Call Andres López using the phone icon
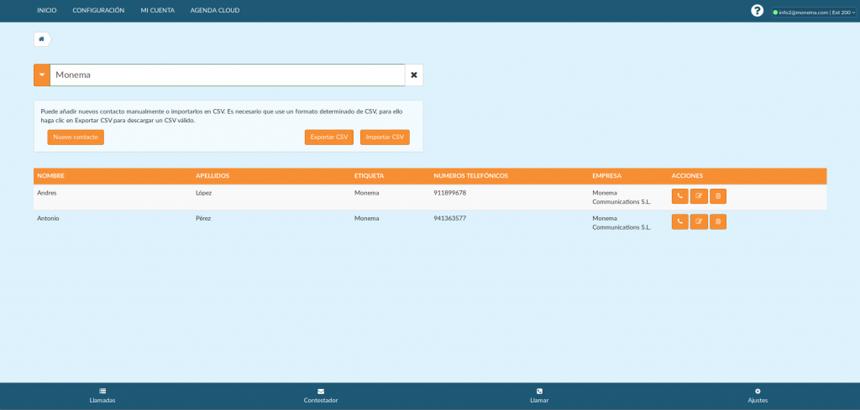The image size is (860, 410). (679, 196)
